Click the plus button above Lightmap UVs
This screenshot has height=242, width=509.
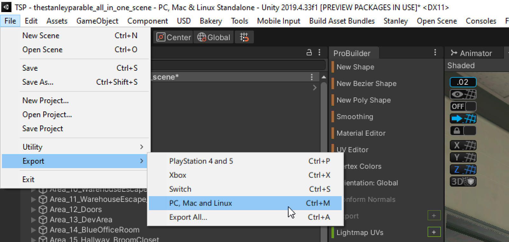434,216
